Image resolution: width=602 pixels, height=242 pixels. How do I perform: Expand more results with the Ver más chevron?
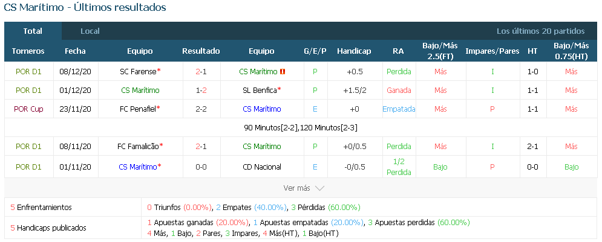tap(319, 188)
